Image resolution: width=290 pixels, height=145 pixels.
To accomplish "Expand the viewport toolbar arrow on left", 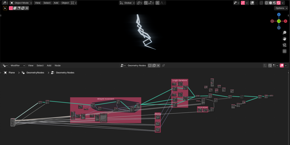I will (1, 16).
